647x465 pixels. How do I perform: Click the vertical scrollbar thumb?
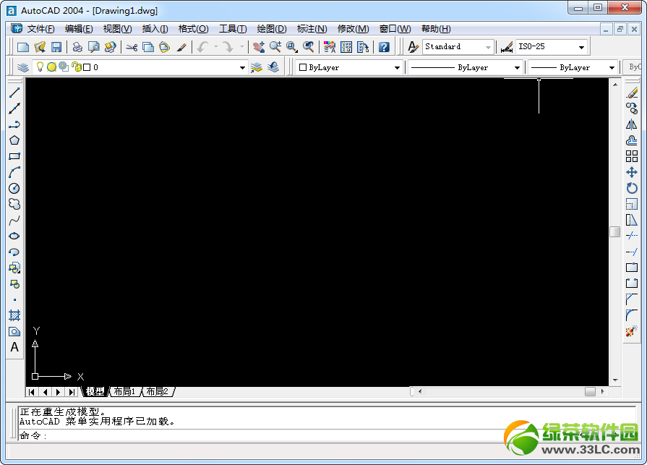pos(614,232)
